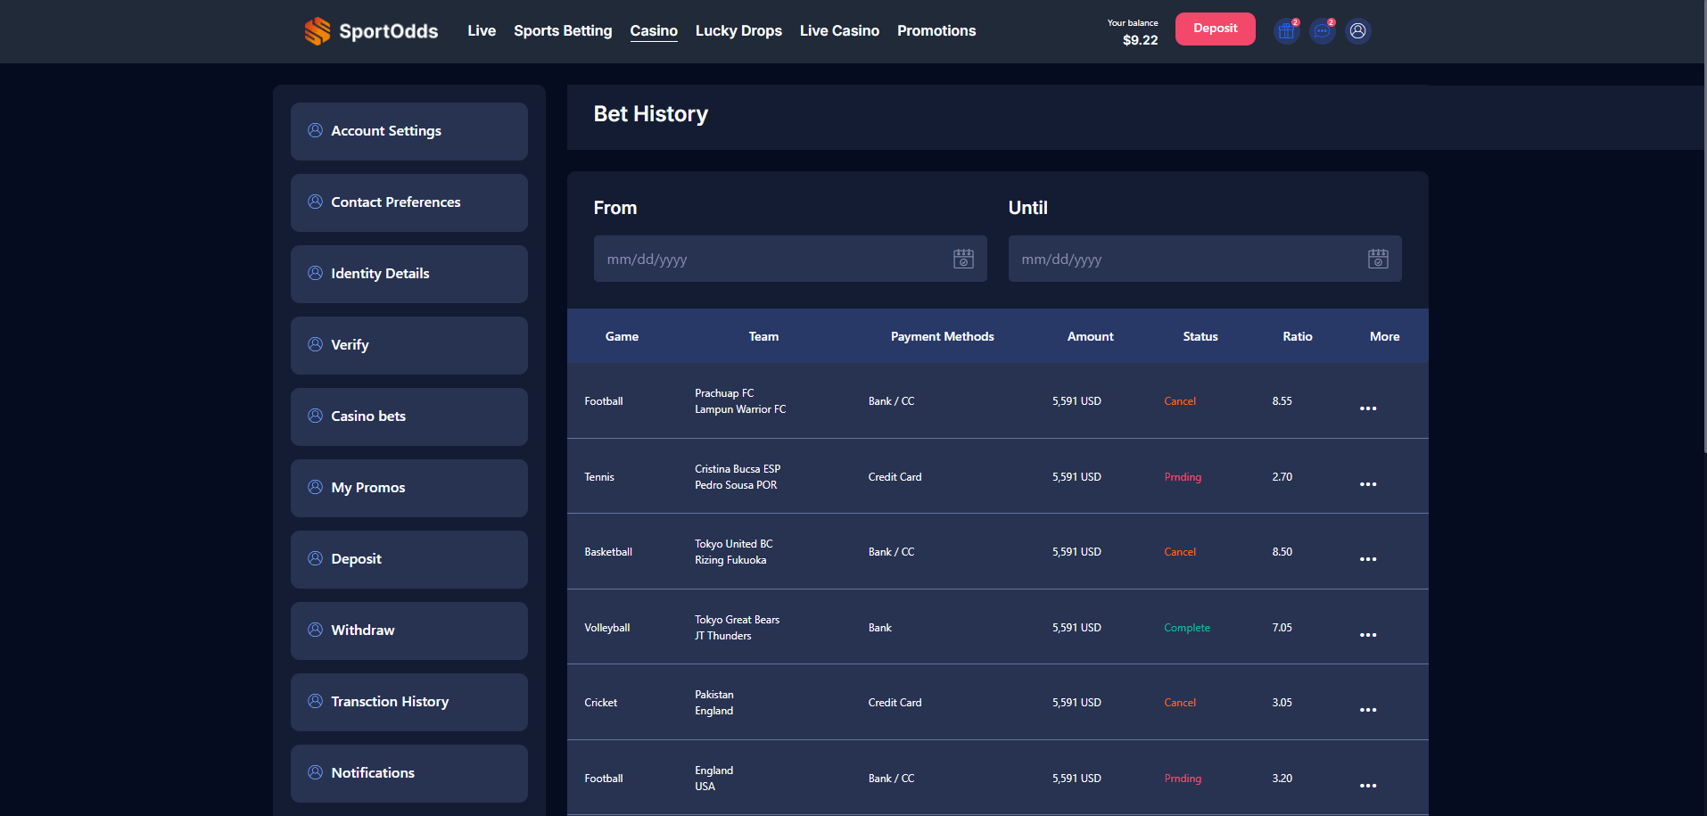Open Contact Preferences in the sidebar

(409, 202)
